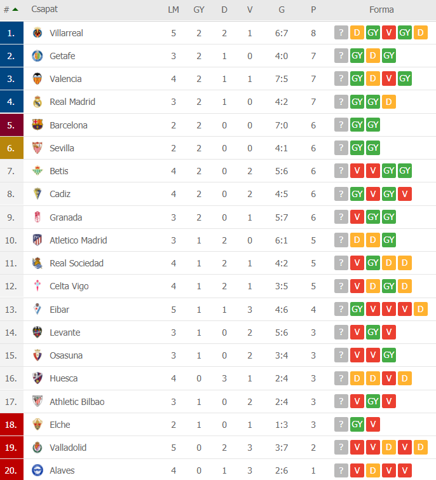Image resolution: width=436 pixels, height=480 pixels.
Task: Click Elche's red V loss form badge
Action: (373, 424)
